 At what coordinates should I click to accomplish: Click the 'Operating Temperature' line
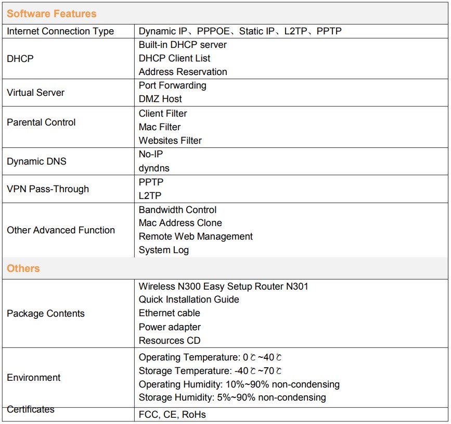click(x=210, y=357)
